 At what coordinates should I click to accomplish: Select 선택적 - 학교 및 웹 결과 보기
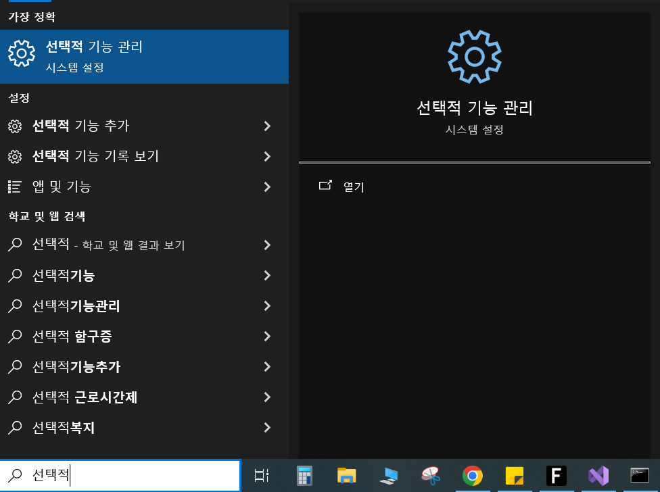(144, 245)
